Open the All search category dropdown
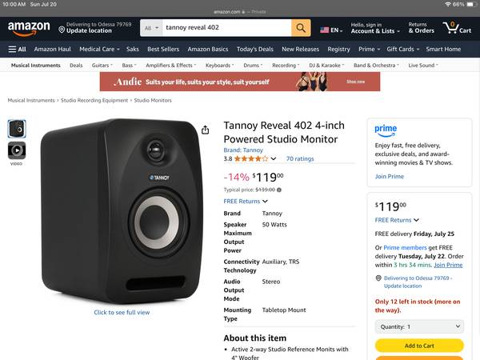Image resolution: width=480 pixels, height=360 pixels. [x=151, y=28]
